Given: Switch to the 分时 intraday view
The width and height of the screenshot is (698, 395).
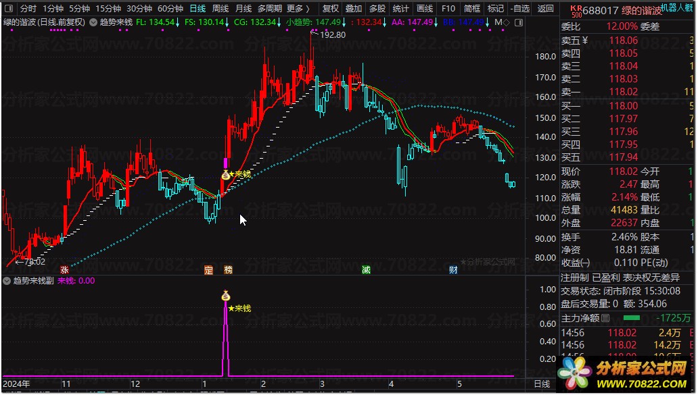Looking at the screenshot, I should pyautogui.click(x=28, y=9).
